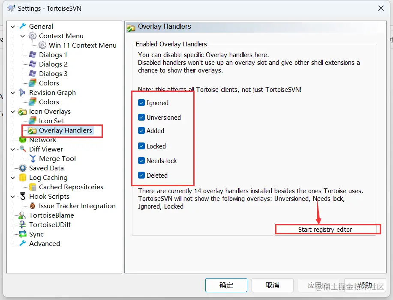
Task: Click the Overlay Handlers header icon
Action: tap(131, 27)
